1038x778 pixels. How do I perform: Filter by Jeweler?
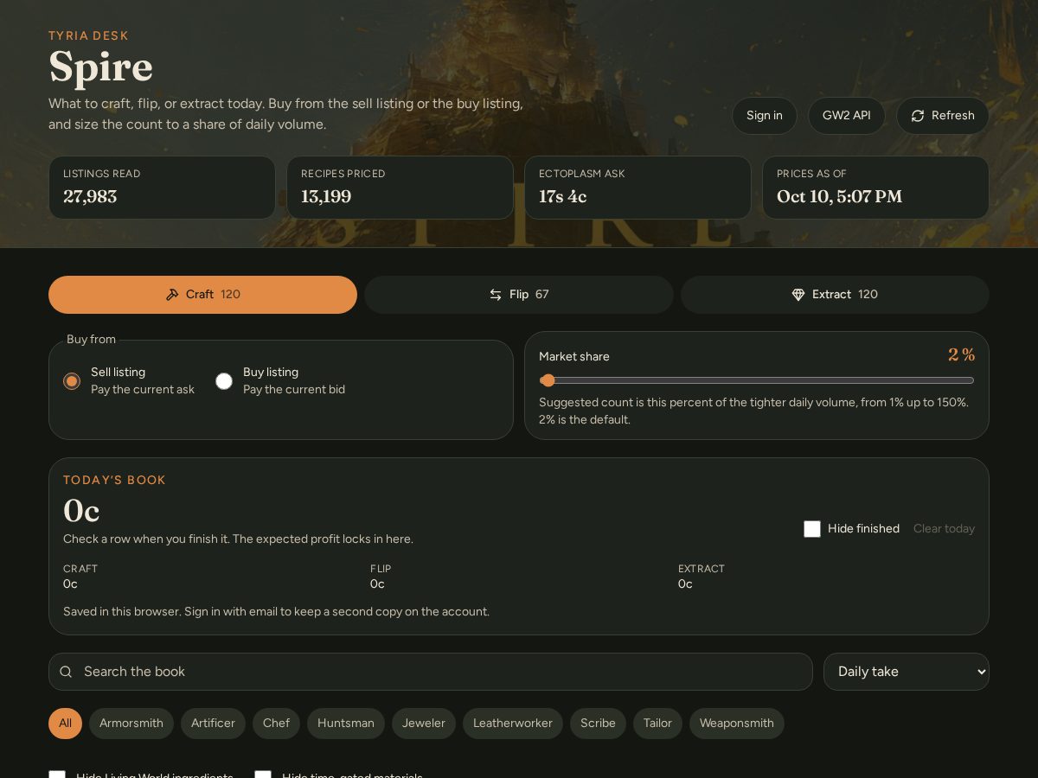pos(424,724)
